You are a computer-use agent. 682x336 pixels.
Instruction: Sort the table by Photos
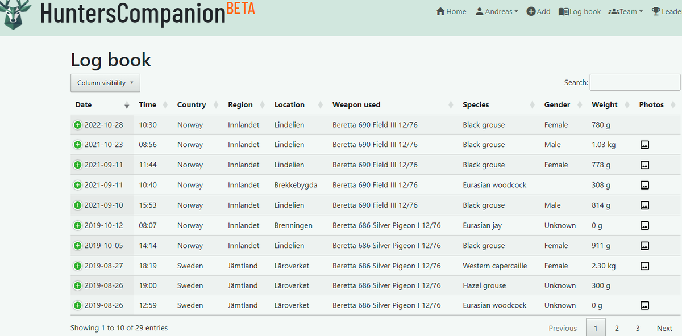658,105
